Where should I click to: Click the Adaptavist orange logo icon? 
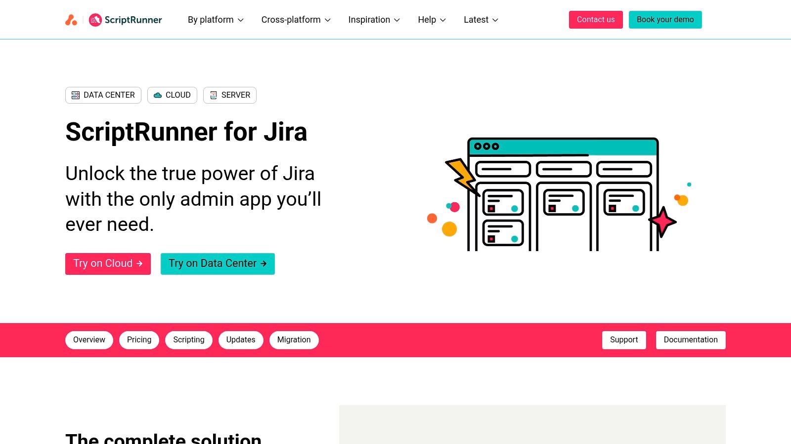coord(71,19)
